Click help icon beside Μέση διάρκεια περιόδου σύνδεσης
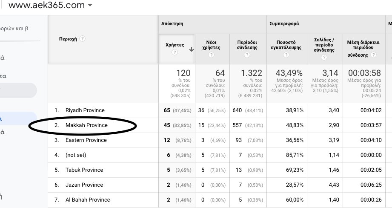Screen dimensions: 392x208 click(371, 55)
